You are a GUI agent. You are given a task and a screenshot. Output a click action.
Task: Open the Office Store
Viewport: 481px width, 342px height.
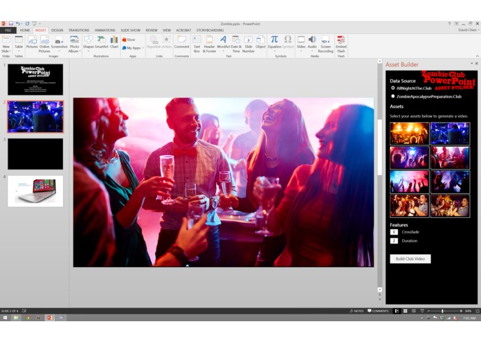tap(129, 39)
